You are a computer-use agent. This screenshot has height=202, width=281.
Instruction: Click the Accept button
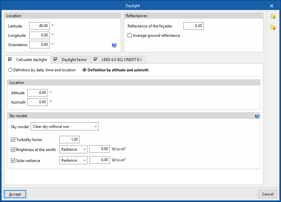point(15,194)
